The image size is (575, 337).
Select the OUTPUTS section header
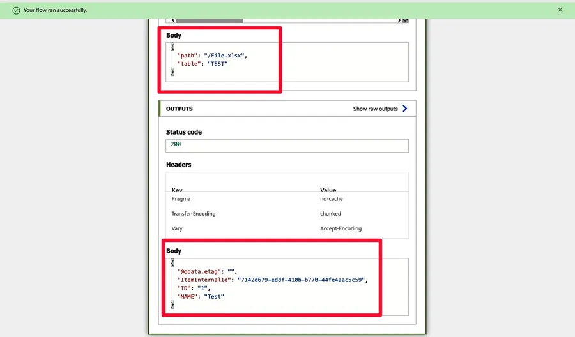coord(180,109)
